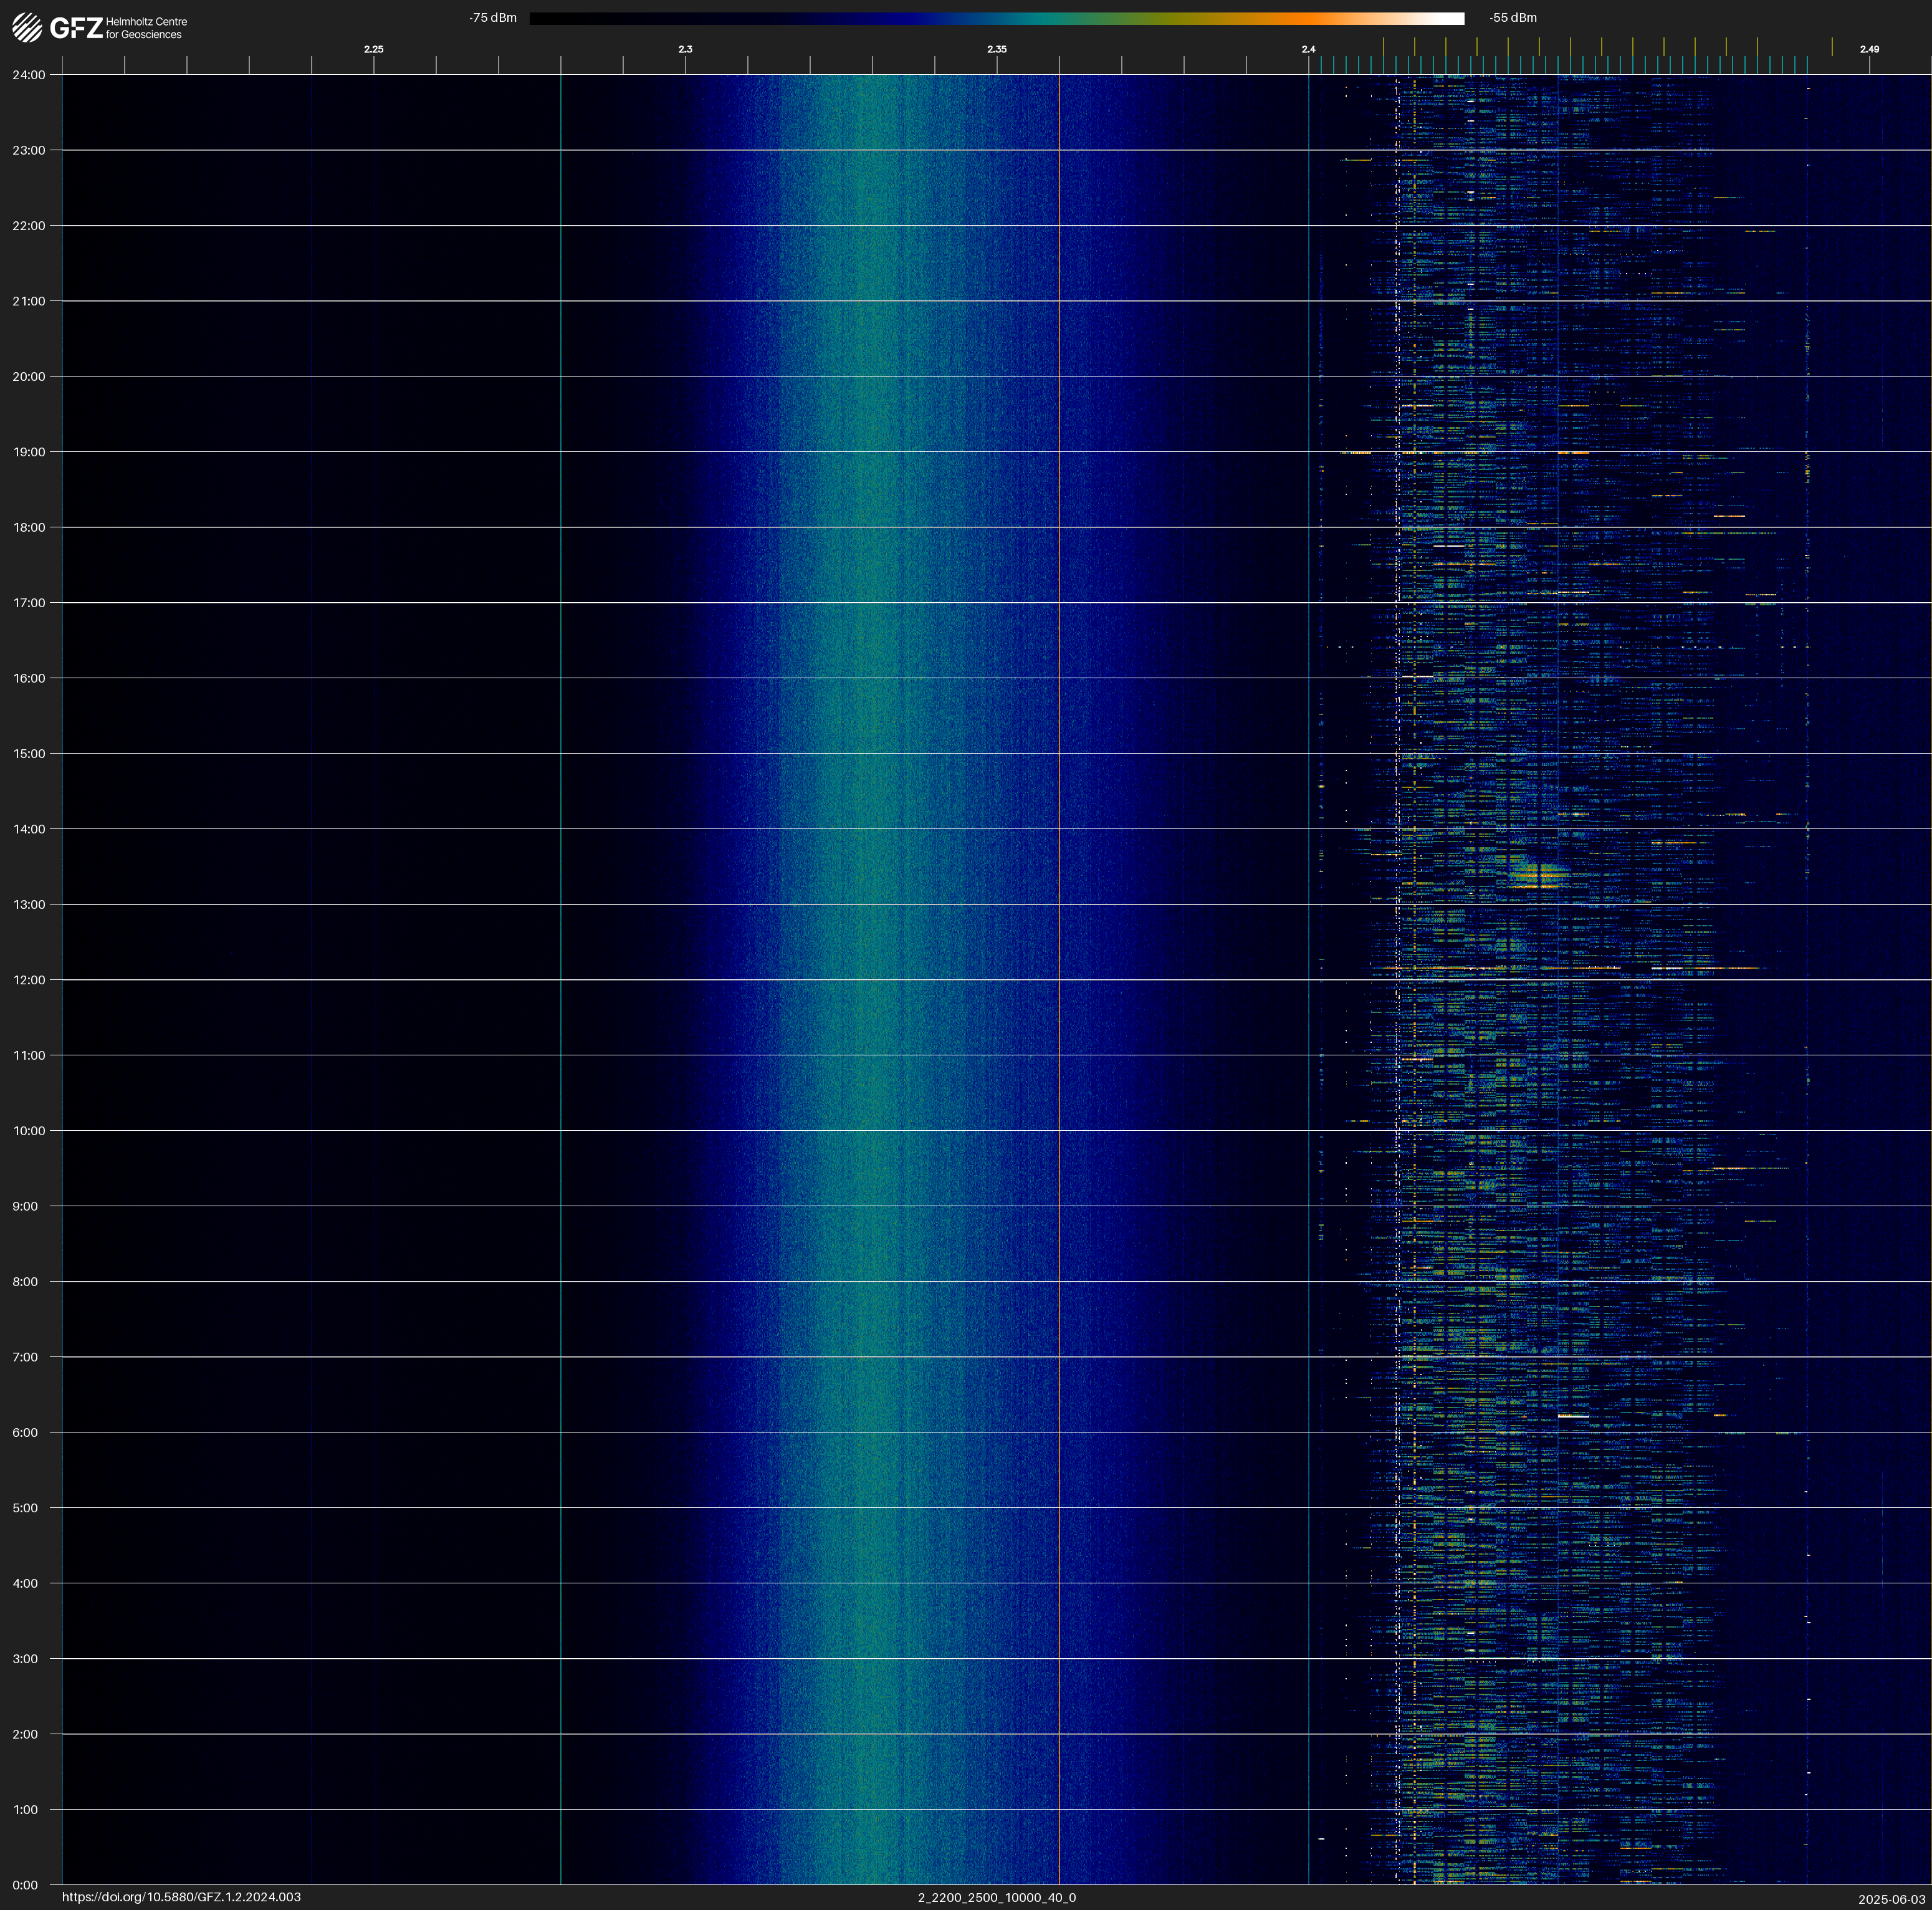Click the 2.49 frequency axis label
This screenshot has width=1932, height=1910.
[1868, 49]
